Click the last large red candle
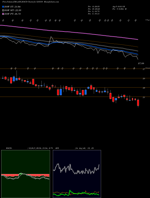This screenshot has height=198, width=150. (138, 103)
